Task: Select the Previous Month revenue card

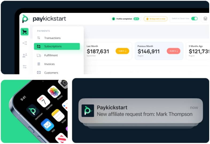Action: tap(159, 51)
